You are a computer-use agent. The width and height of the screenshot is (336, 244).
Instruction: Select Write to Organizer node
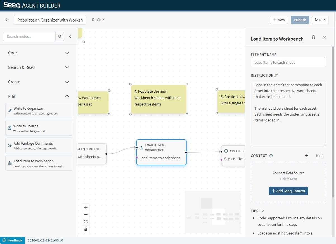[39, 111]
